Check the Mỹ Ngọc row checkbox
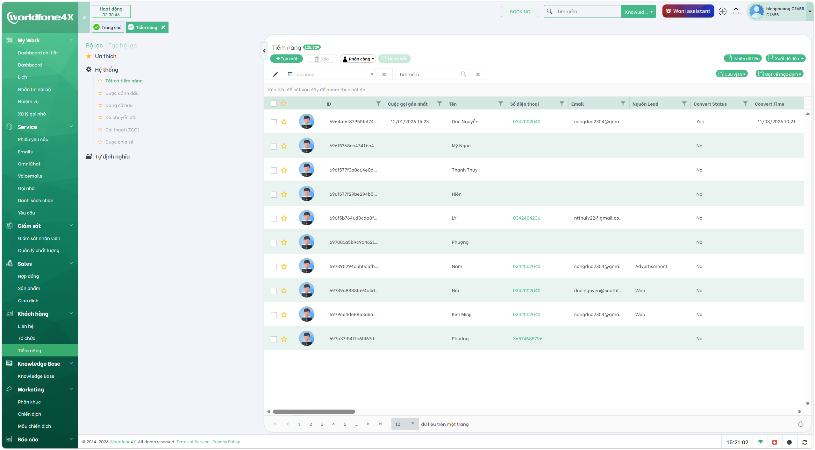815x450 pixels. [x=274, y=146]
